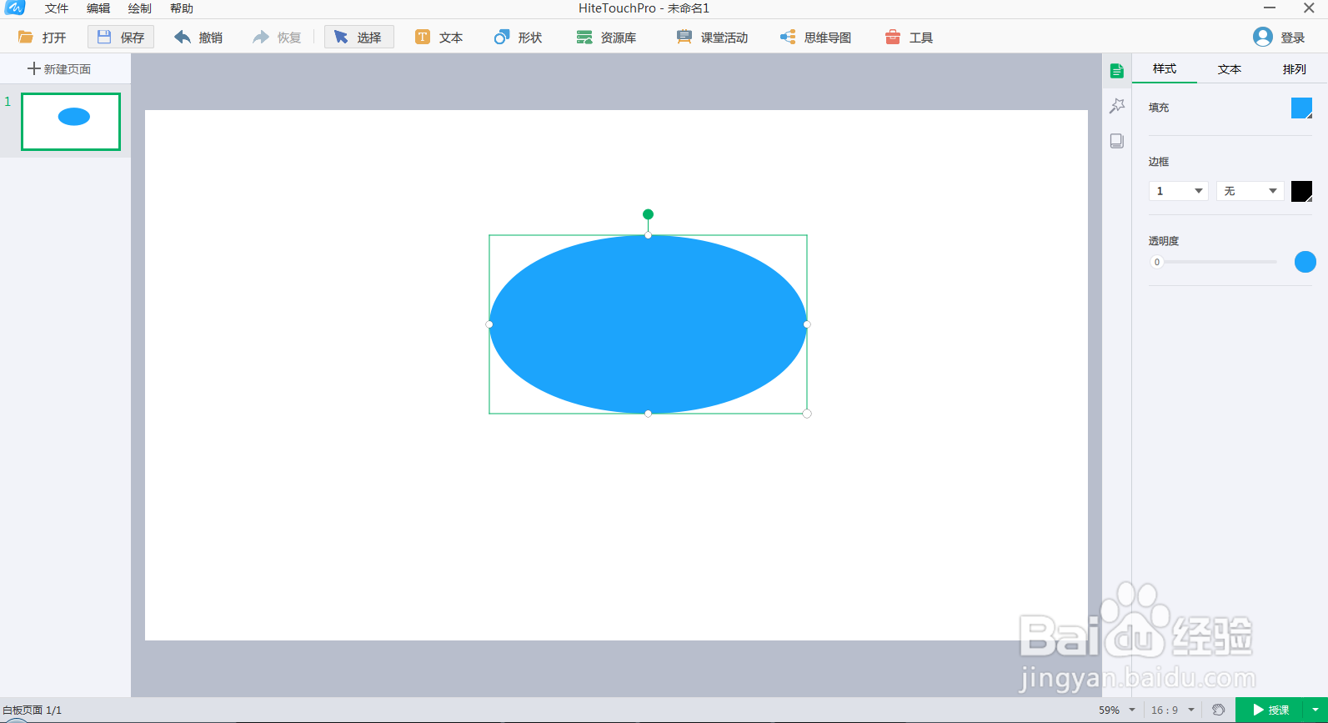Click the ellipse bottom-right resize handle
This screenshot has height=723, width=1328.
(807, 414)
